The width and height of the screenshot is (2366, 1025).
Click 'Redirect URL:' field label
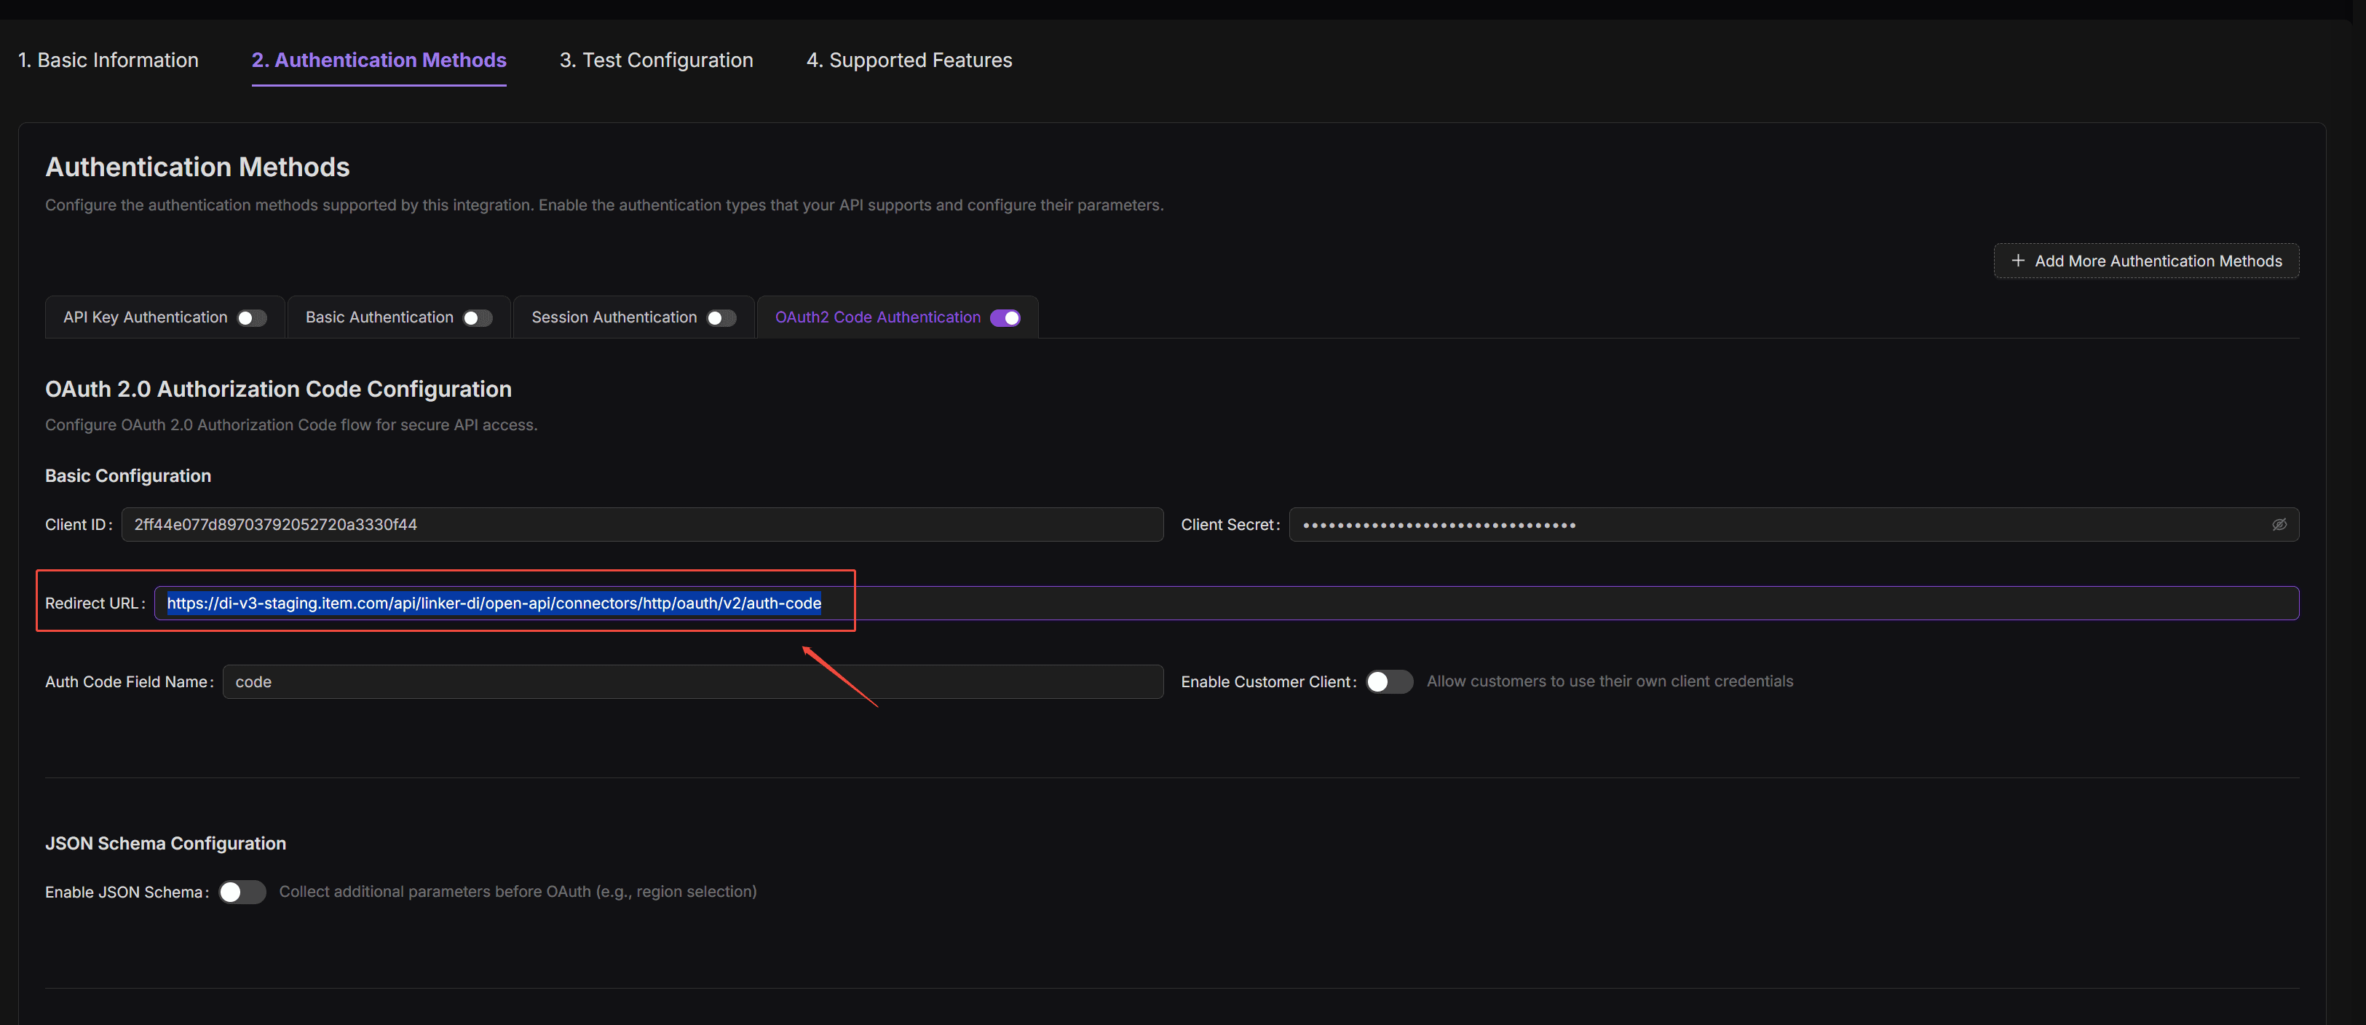point(95,603)
